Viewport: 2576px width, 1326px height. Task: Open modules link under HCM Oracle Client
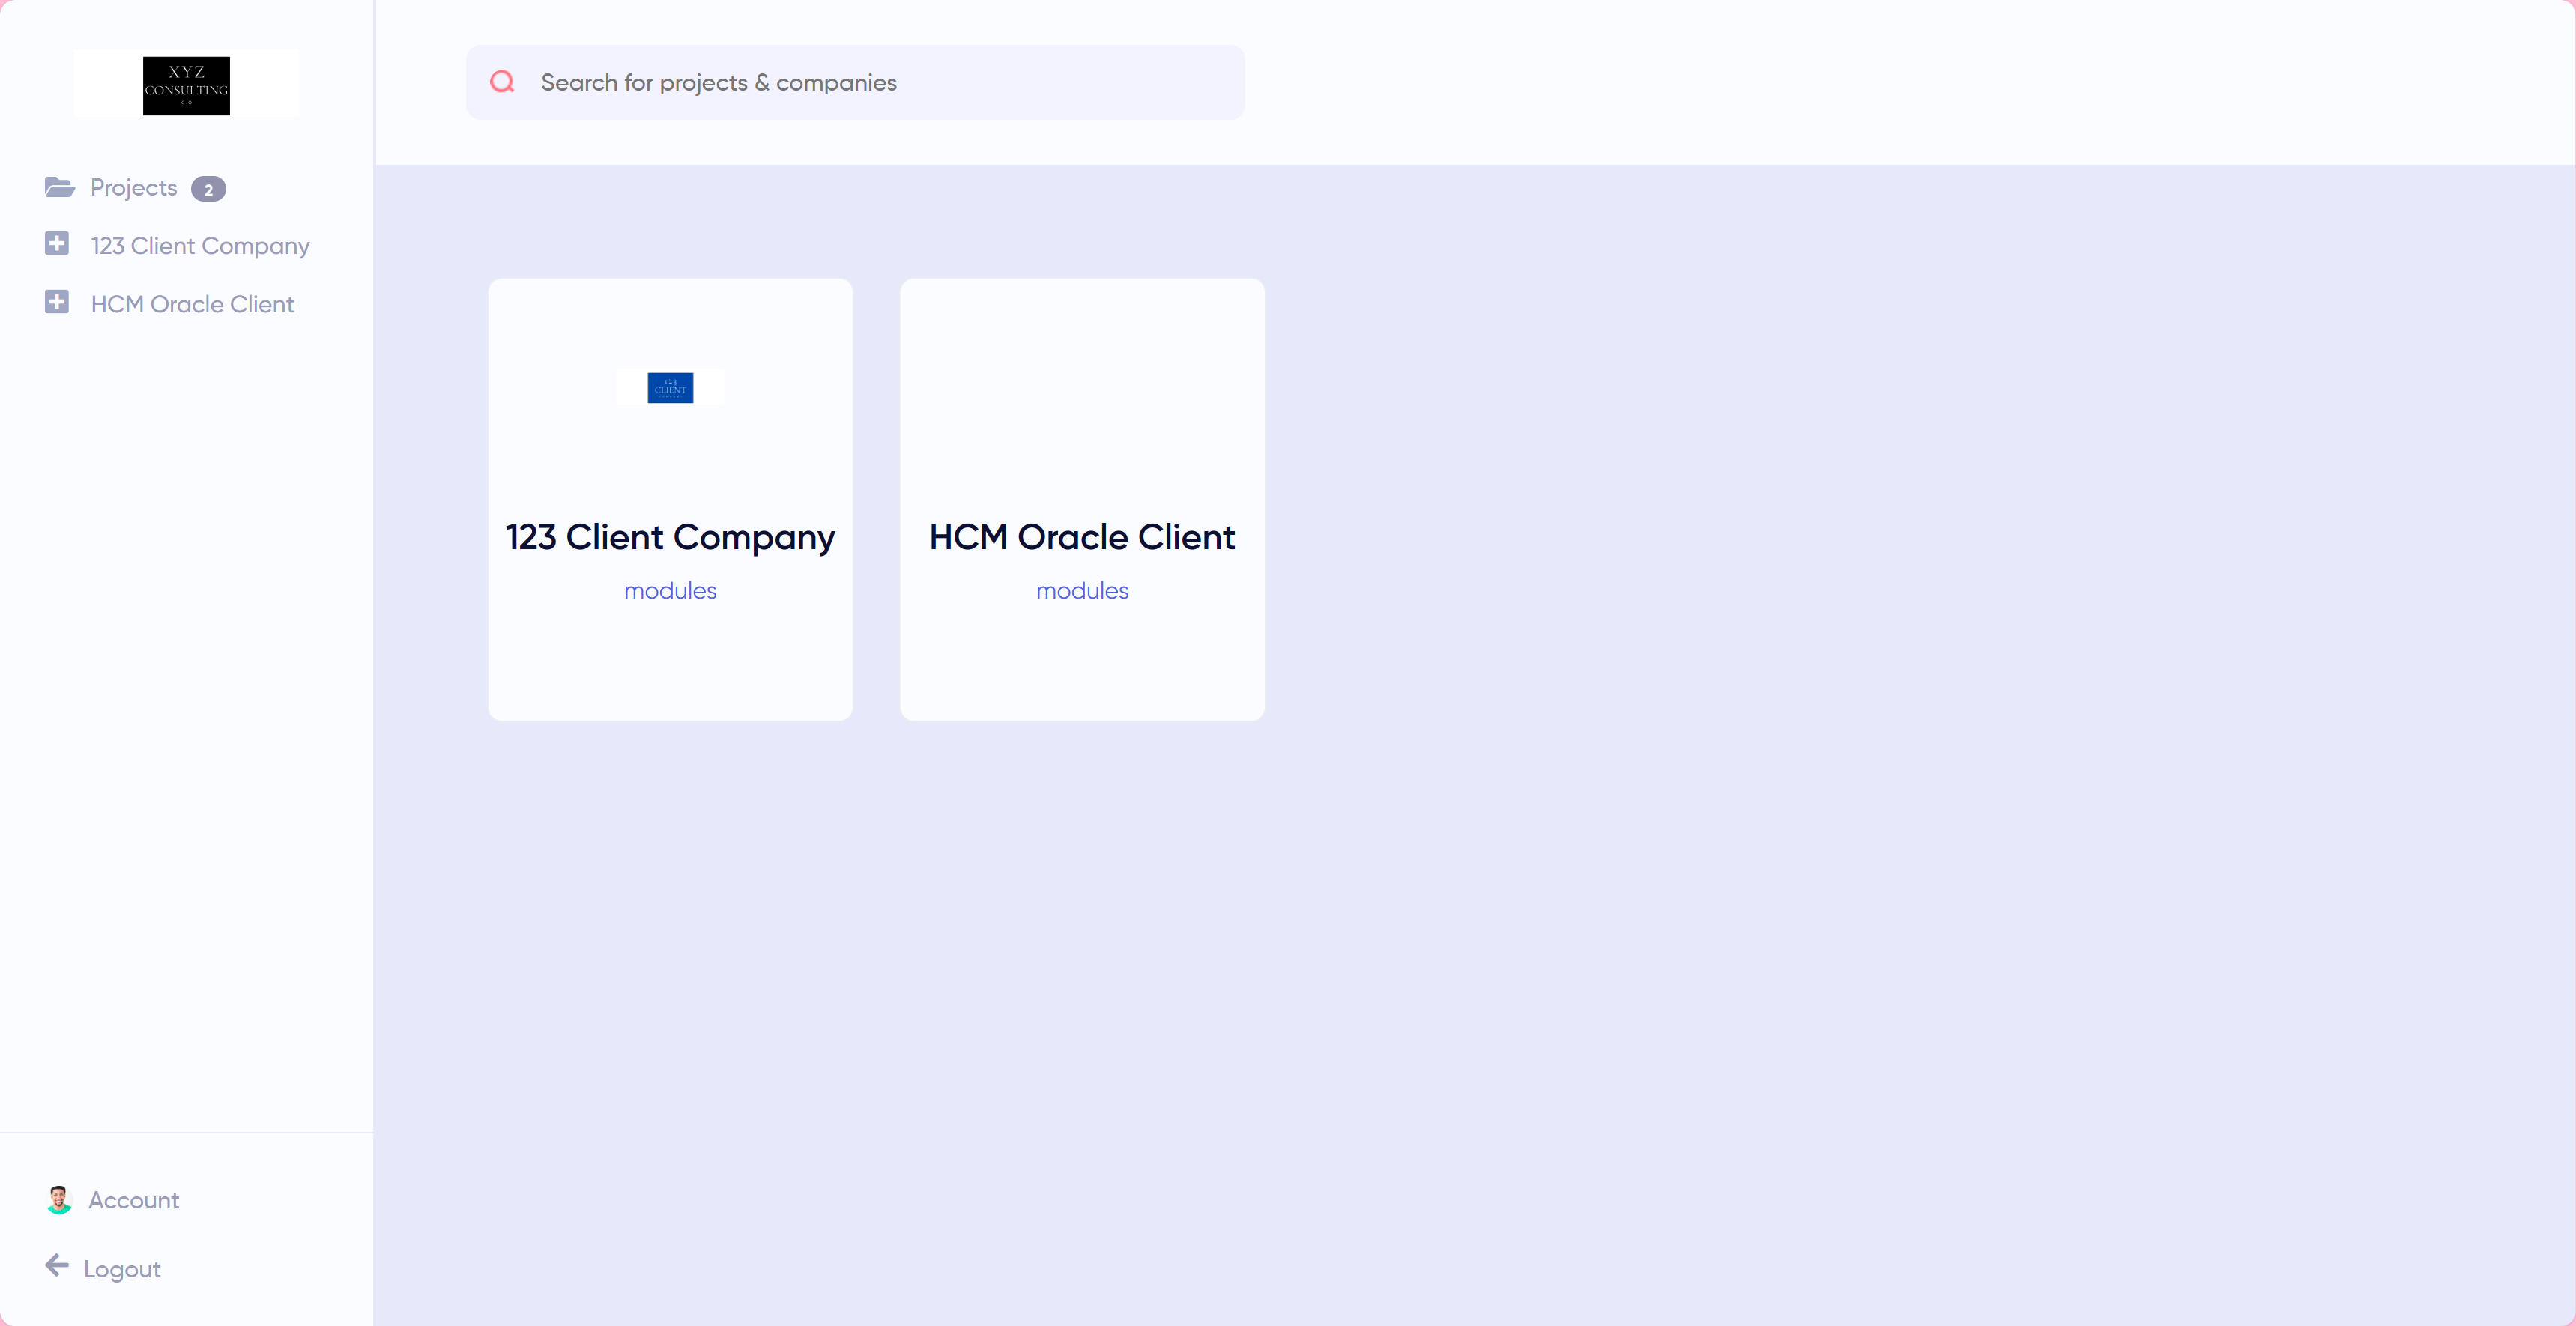click(x=1082, y=591)
